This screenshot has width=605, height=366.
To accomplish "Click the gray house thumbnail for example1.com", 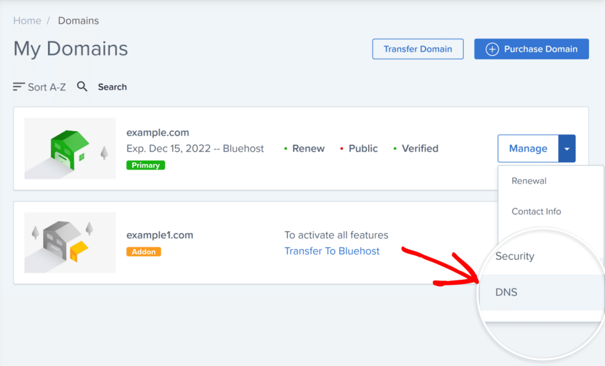I will click(x=70, y=242).
